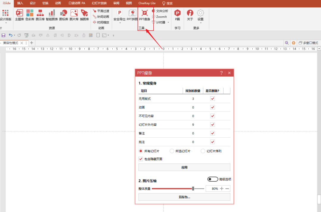Decrease quality with the minus button
The height and width of the screenshot is (212, 321).
click(x=227, y=189)
